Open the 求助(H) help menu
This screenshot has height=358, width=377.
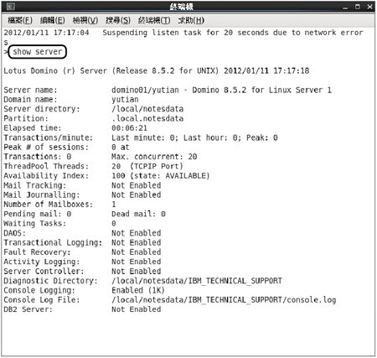coord(191,20)
